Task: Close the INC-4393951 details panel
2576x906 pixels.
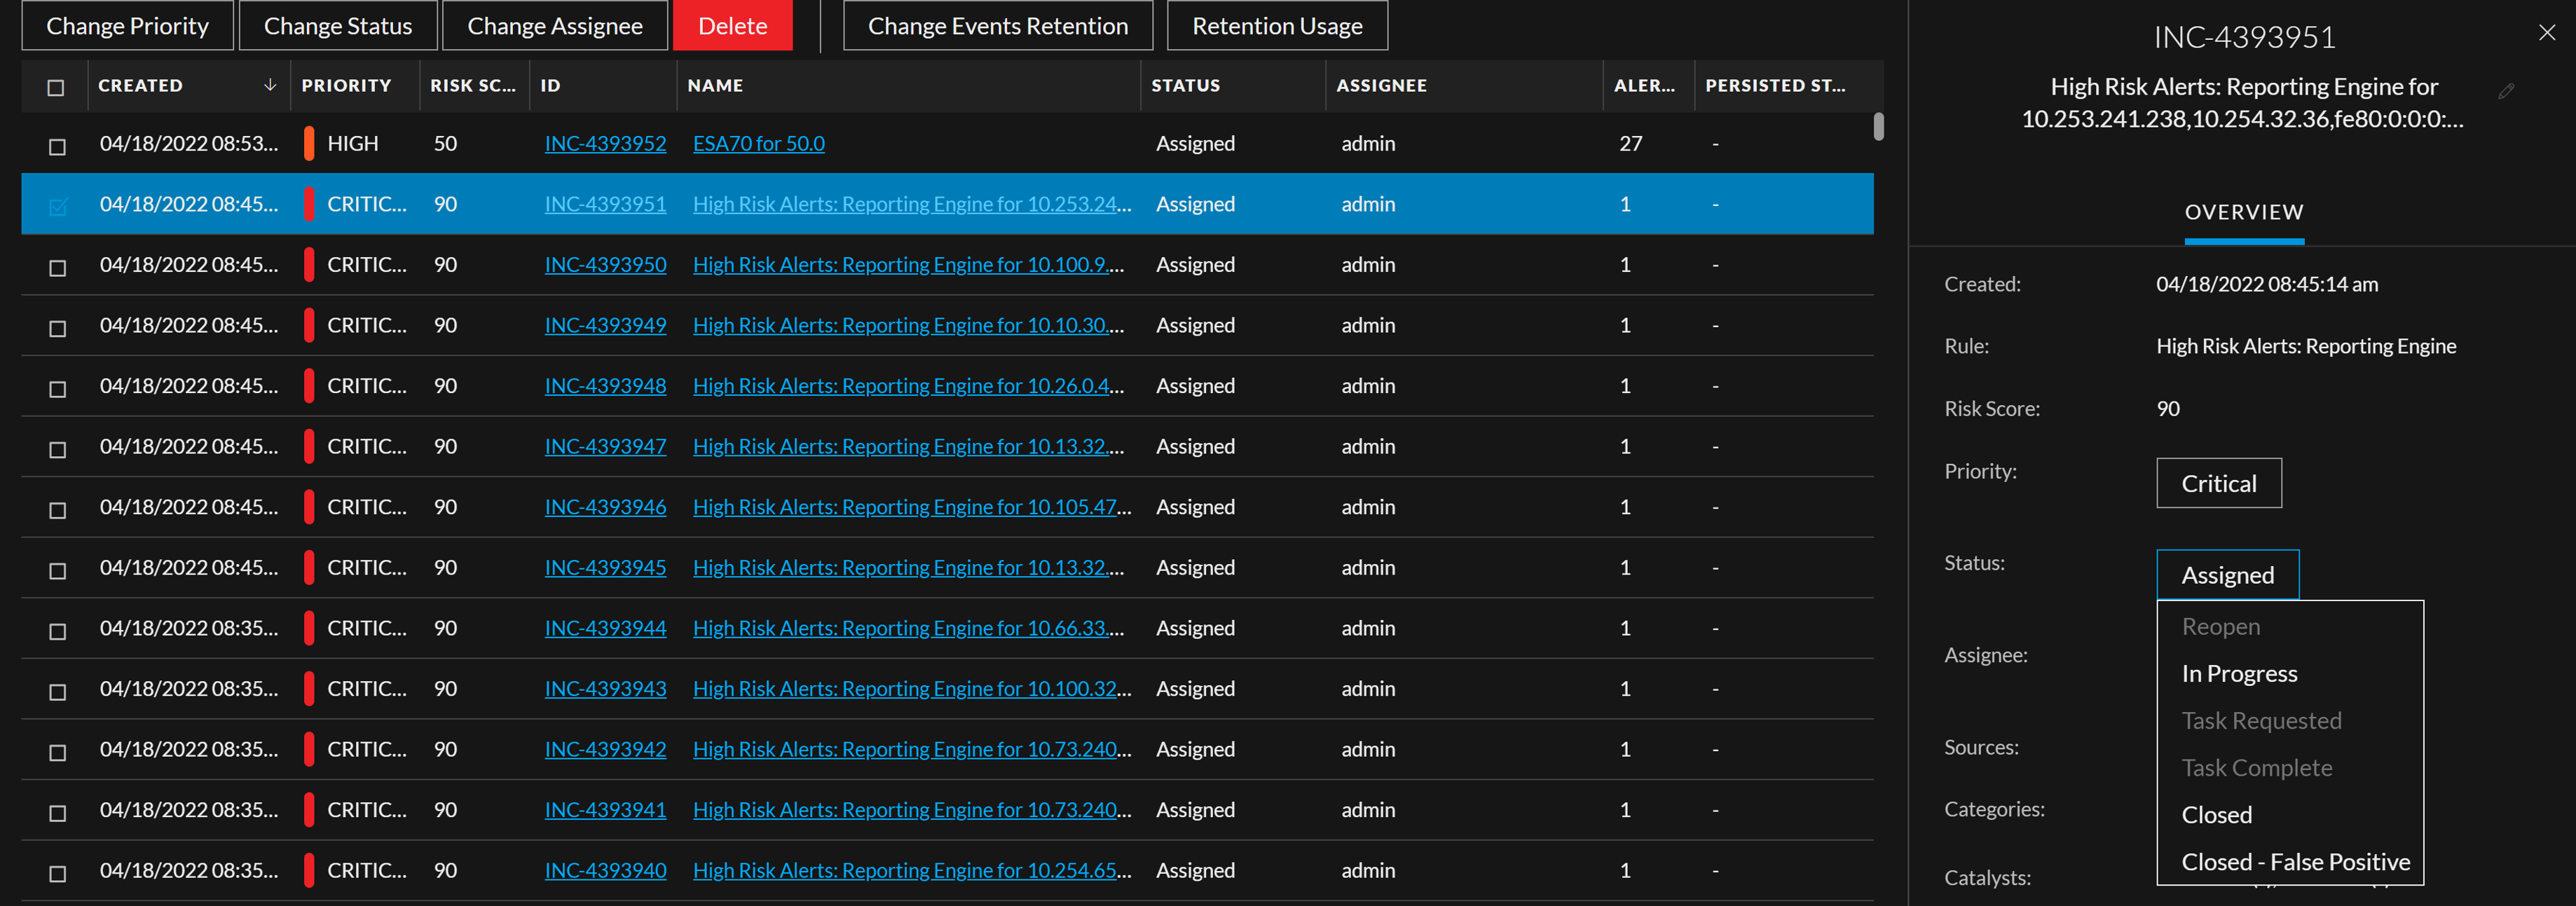Action: coord(2546,32)
